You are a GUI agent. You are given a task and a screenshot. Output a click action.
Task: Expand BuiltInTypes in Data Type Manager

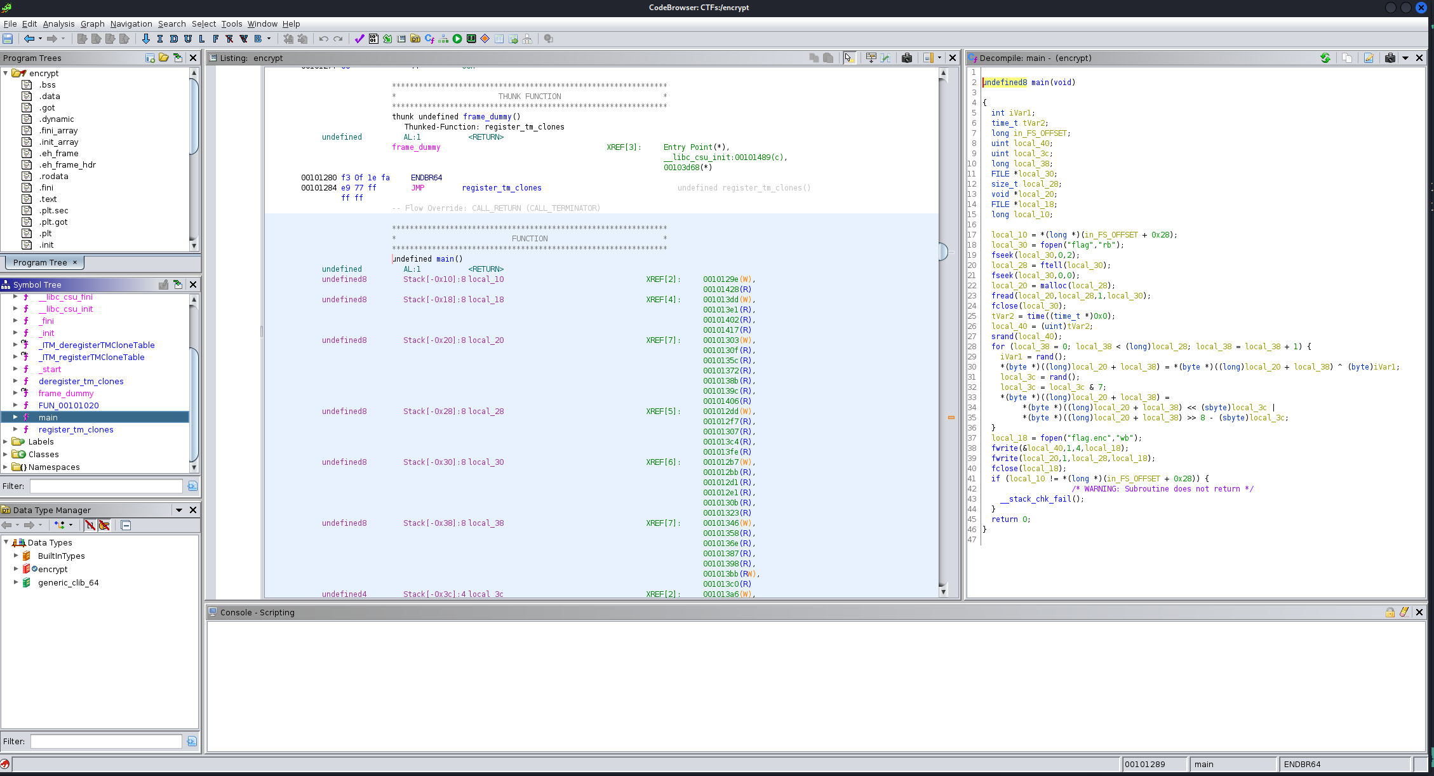point(16,555)
